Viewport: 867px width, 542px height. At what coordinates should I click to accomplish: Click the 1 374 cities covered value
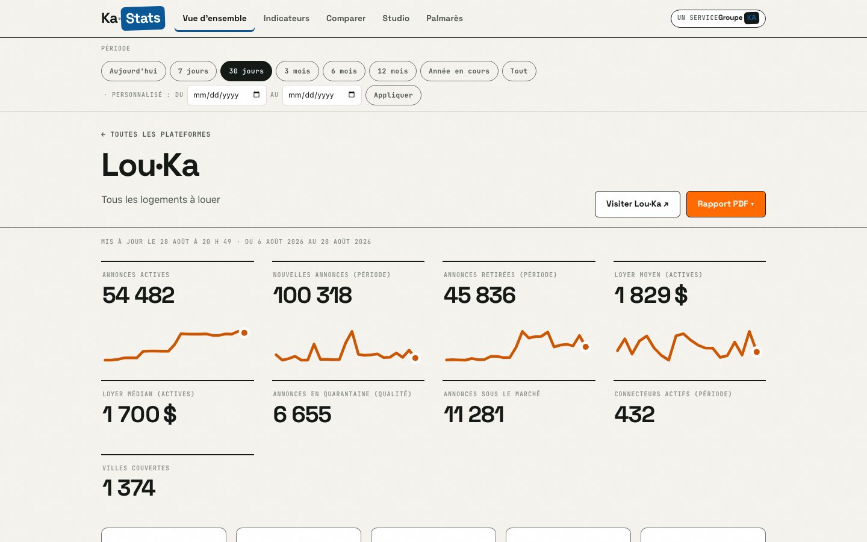pos(129,488)
